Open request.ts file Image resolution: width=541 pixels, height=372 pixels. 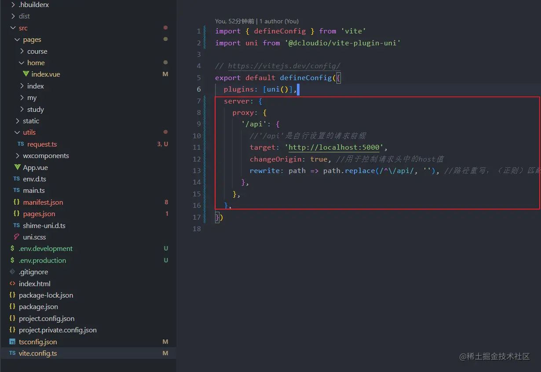[x=42, y=144]
